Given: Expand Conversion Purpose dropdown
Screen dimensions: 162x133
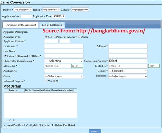Looking at the screenshot, I should point(128,61).
